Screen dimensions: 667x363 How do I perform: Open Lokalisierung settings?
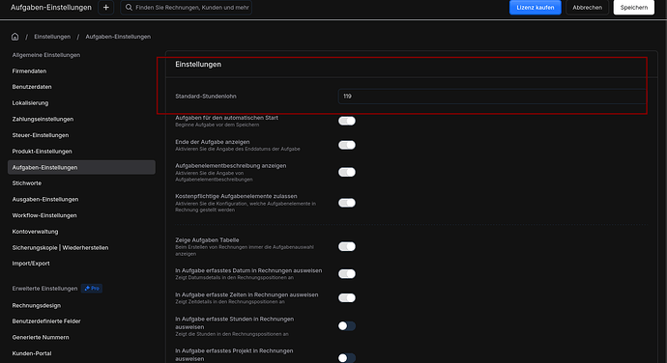(x=30, y=103)
